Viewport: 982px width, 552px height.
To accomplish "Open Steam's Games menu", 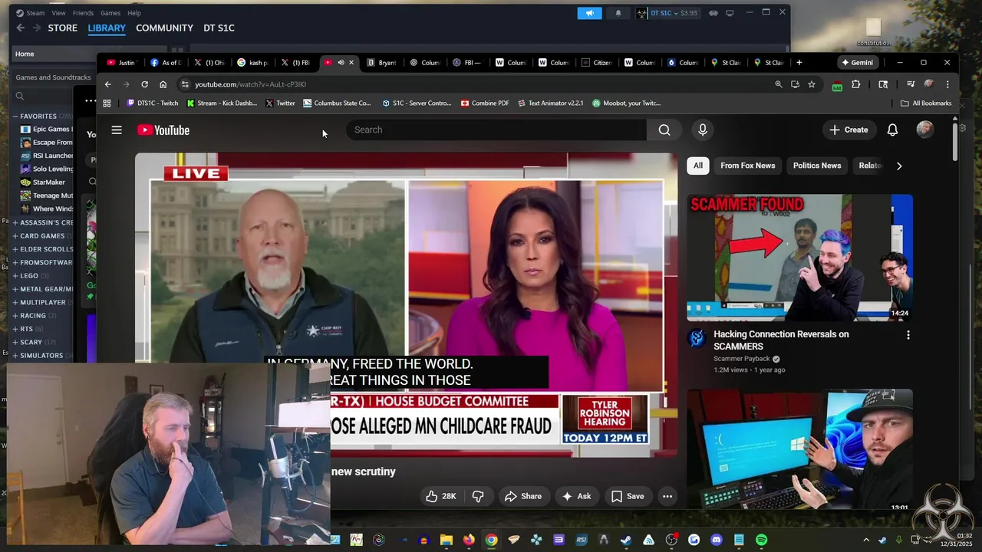I will pos(110,13).
